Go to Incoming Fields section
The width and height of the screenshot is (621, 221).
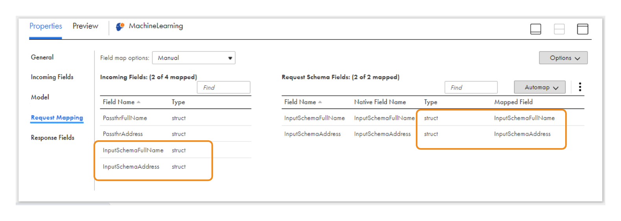pyautogui.click(x=52, y=77)
